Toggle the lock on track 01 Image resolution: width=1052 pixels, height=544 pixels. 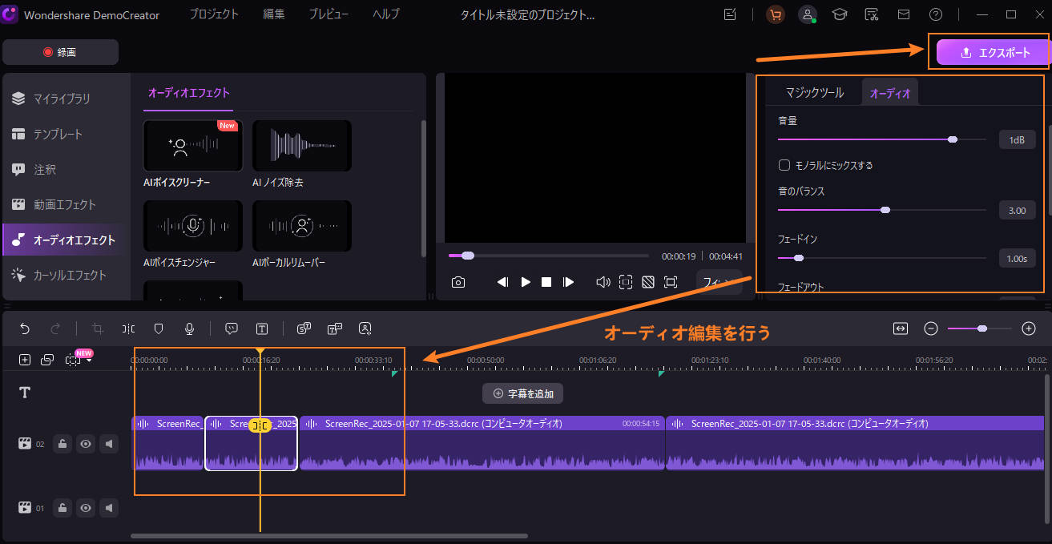point(62,507)
